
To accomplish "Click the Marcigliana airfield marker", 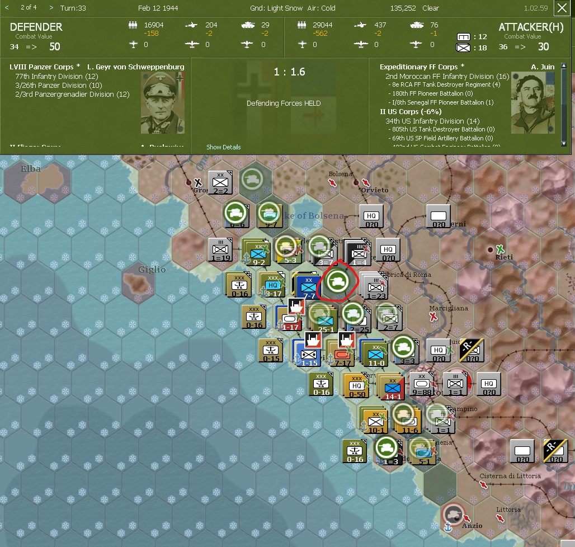I will pyautogui.click(x=433, y=316).
